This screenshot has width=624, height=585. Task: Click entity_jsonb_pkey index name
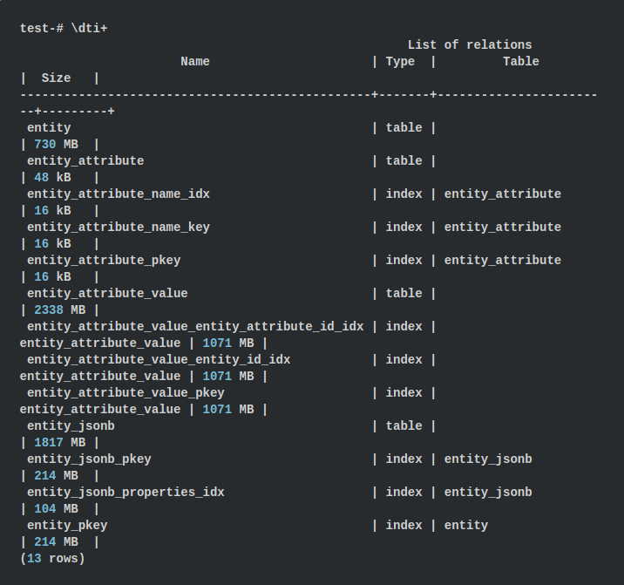pos(89,459)
